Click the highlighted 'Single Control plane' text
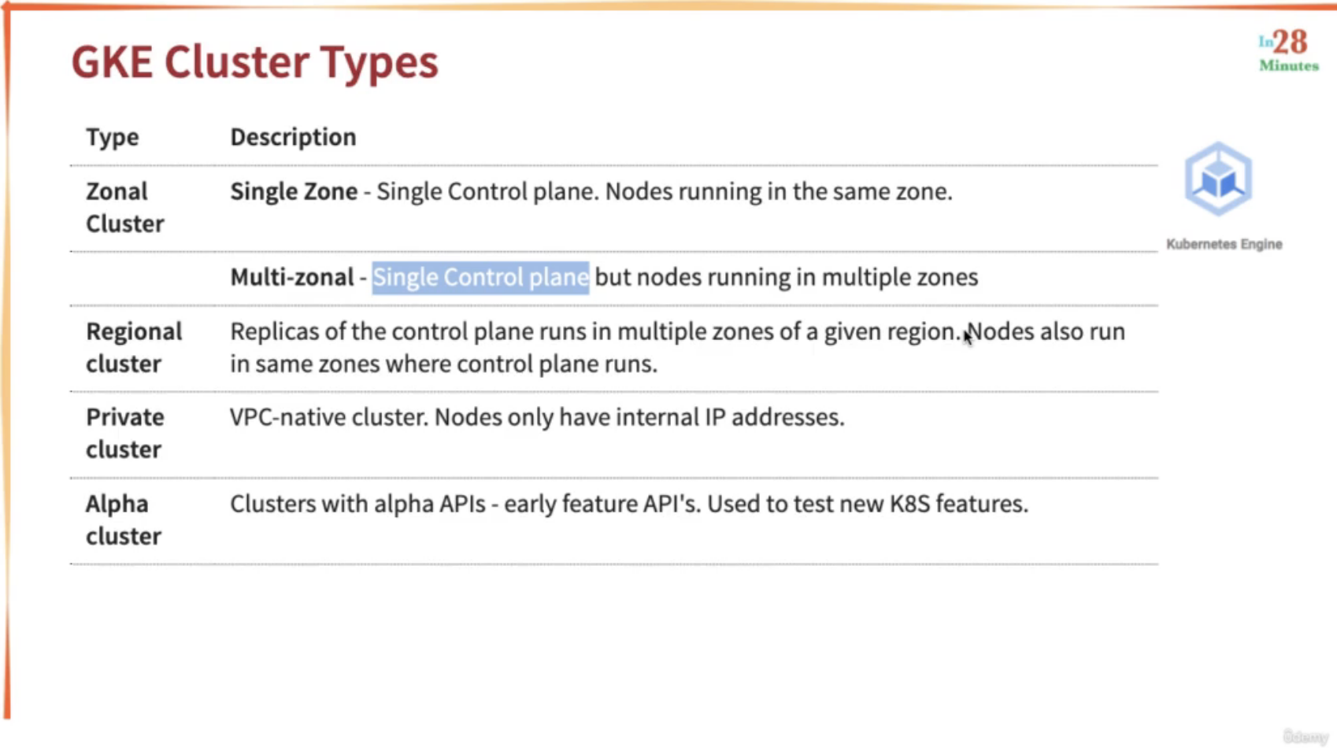1337x754 pixels. point(480,277)
